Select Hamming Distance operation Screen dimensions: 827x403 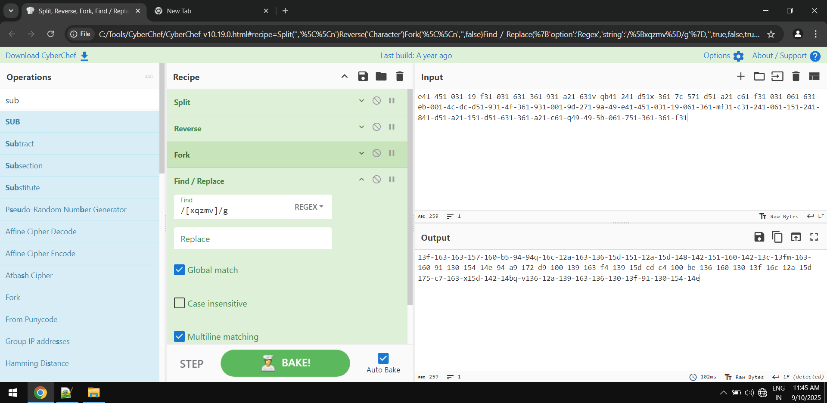[80, 363]
